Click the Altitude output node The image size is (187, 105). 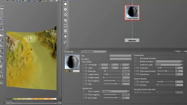(132, 41)
